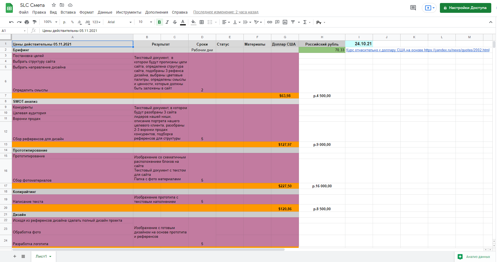Open zoom level 100% dropdown
497x262 pixels.
50,22
